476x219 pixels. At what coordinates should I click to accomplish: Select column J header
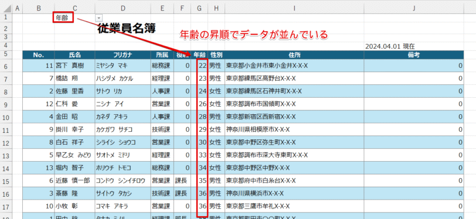tap(414, 9)
